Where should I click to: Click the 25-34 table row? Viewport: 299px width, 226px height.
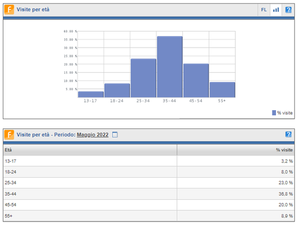149,183
